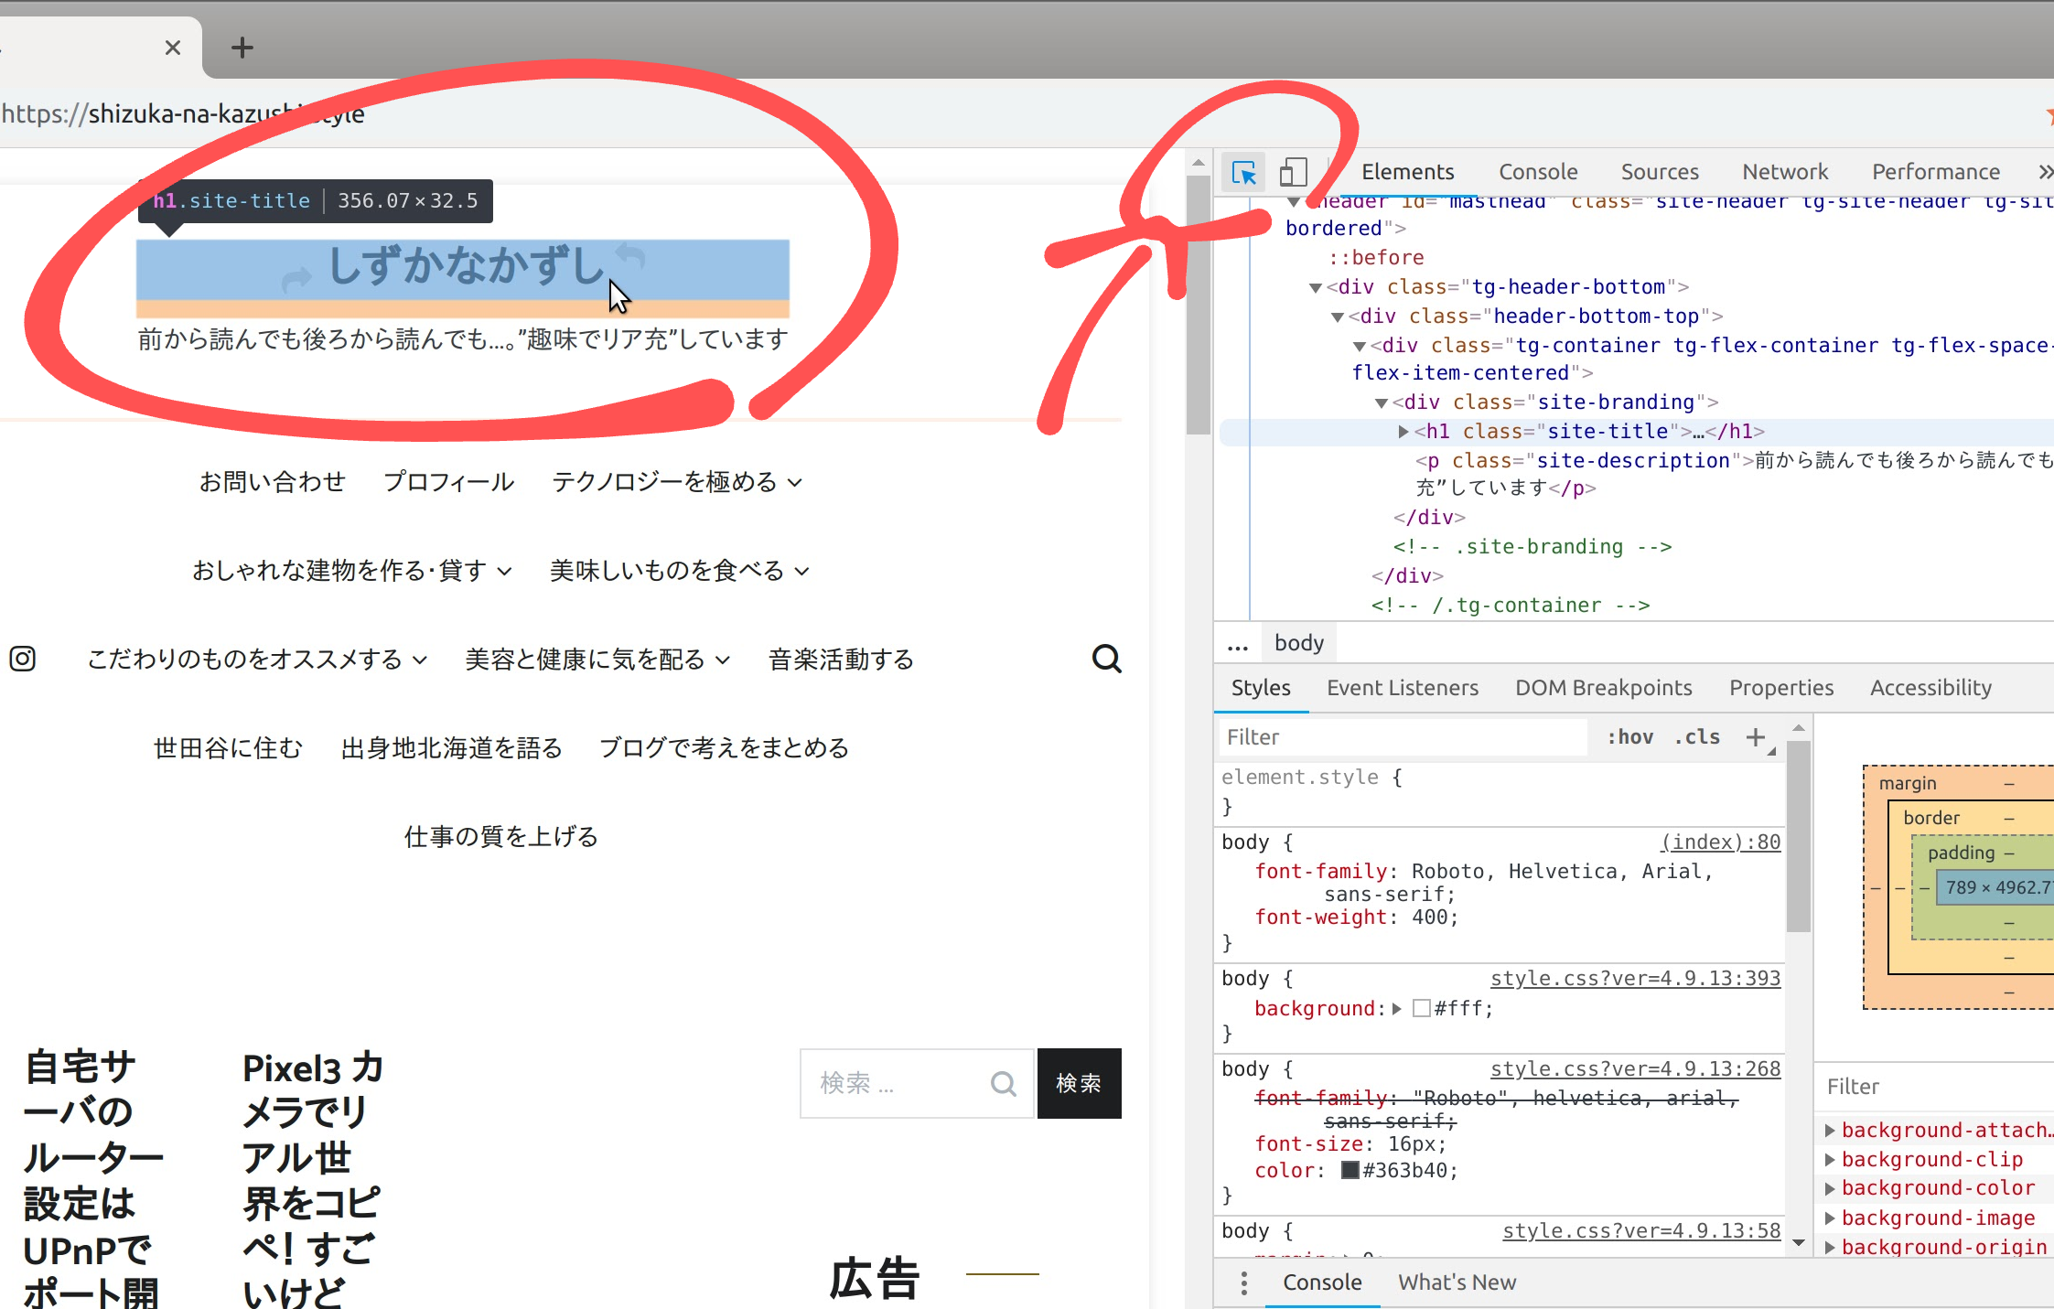Close the current browser tab

[172, 48]
